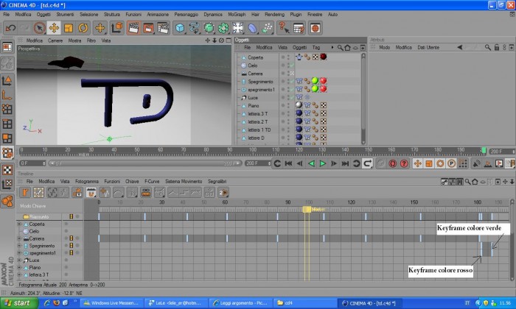This screenshot has height=309, width=516.
Task: Click the Undo arrow in the top toolbar
Action: pos(10,28)
